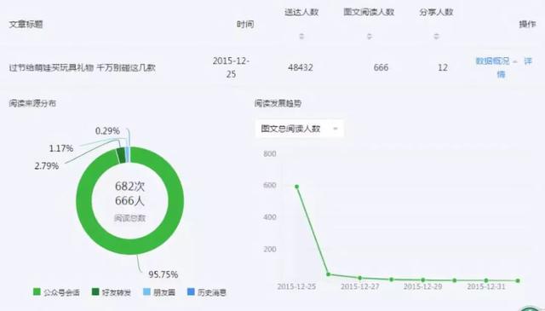545x311 pixels.
Task: Click the 2015-12-25 data point on chart
Action: (297, 187)
